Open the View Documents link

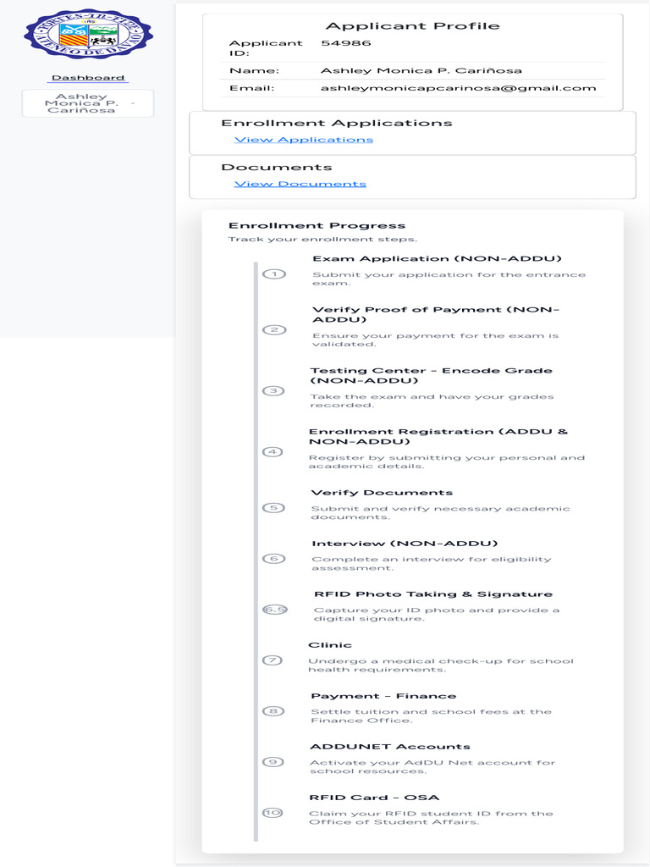300,184
